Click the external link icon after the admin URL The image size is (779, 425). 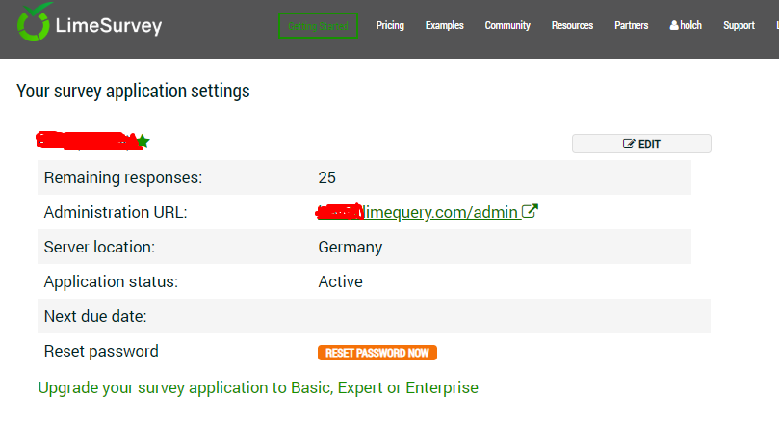point(530,212)
